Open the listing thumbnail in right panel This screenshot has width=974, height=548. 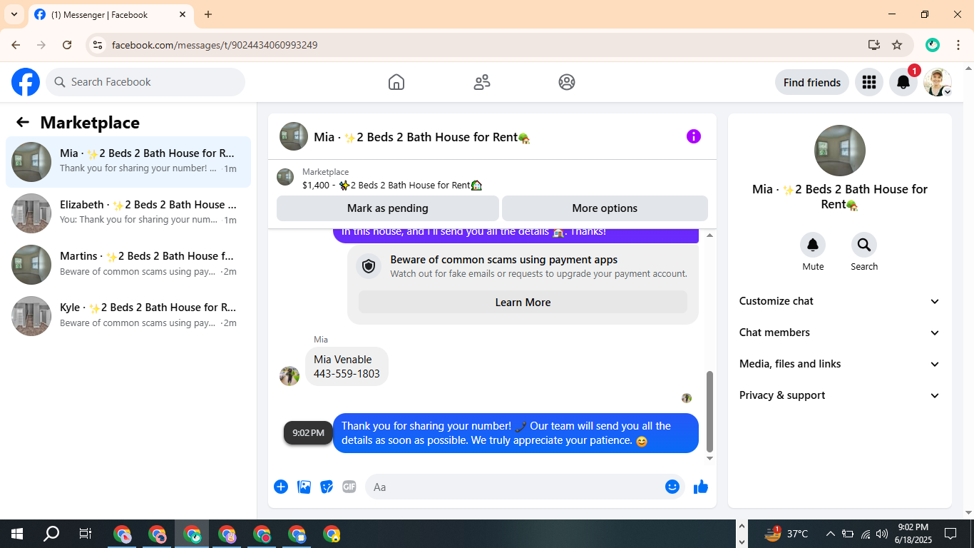[840, 151]
